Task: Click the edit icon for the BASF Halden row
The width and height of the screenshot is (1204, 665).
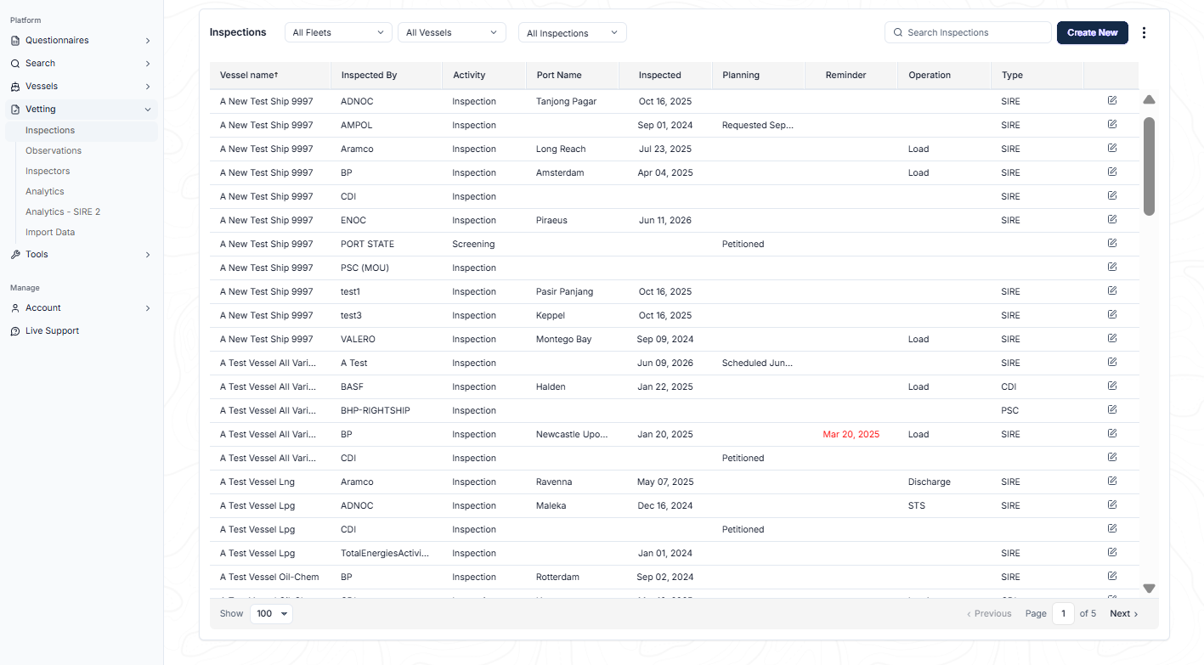Action: point(1112,386)
